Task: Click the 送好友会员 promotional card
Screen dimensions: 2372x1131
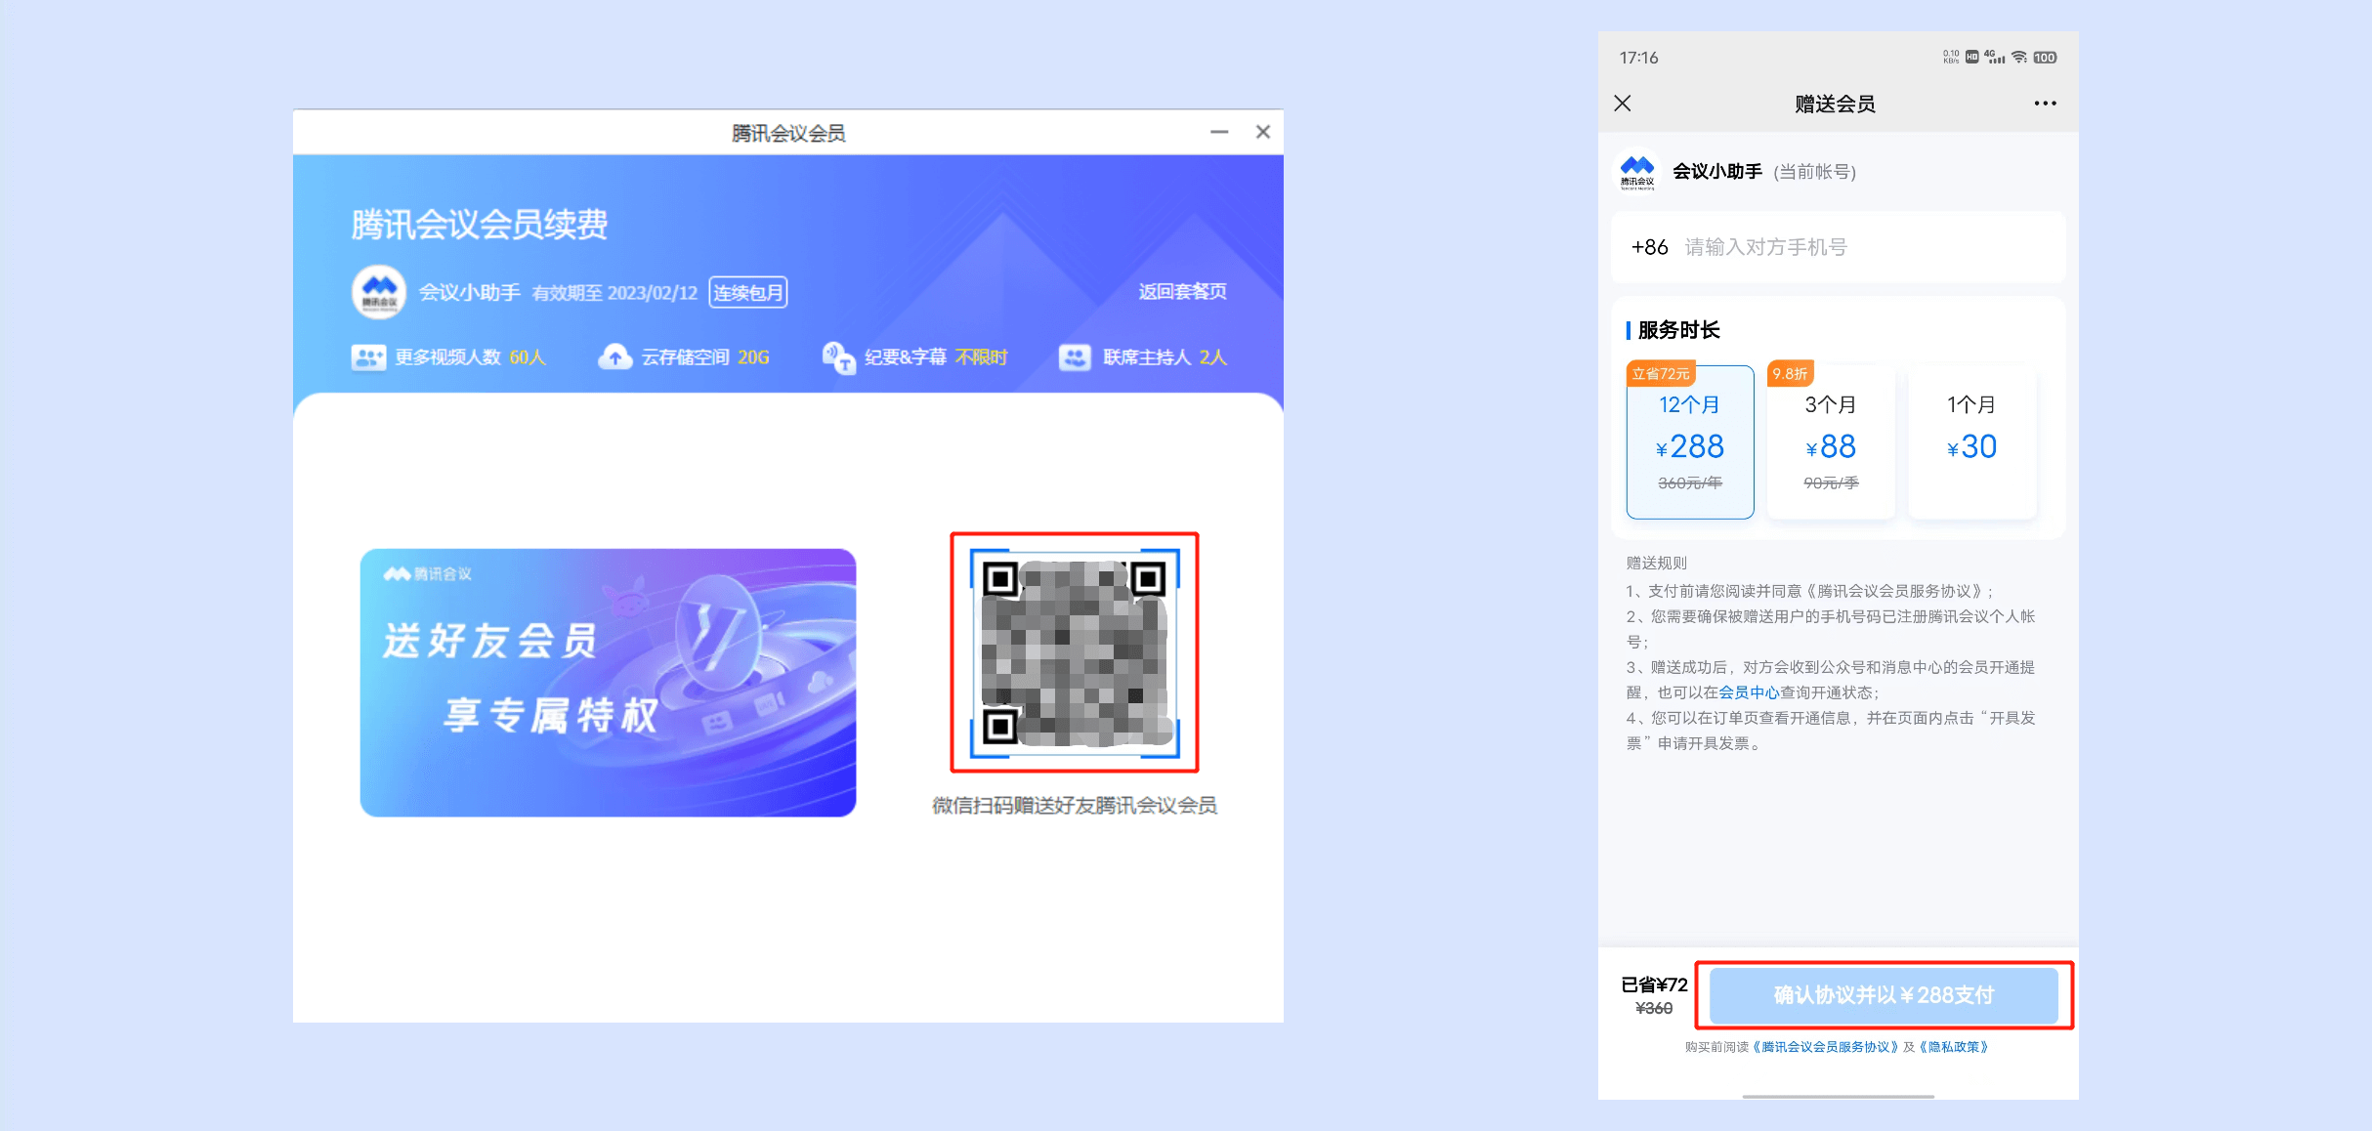Action: [608, 682]
